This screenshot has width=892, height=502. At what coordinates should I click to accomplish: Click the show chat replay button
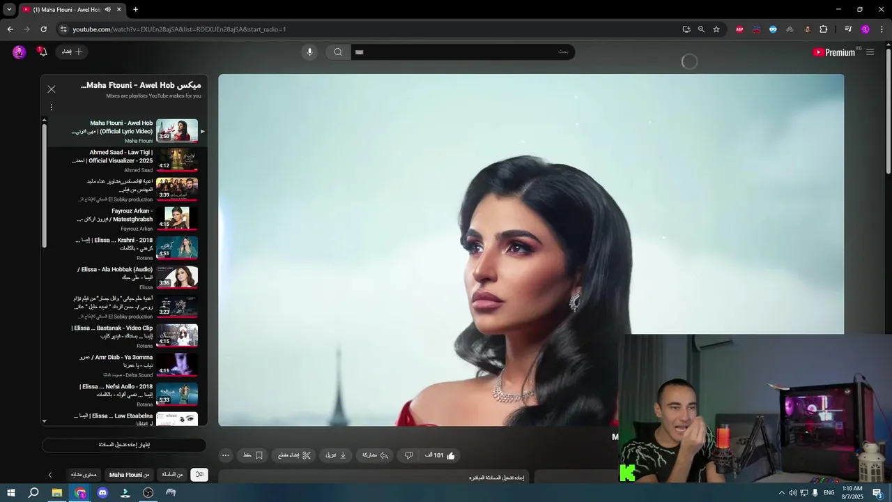(124, 445)
